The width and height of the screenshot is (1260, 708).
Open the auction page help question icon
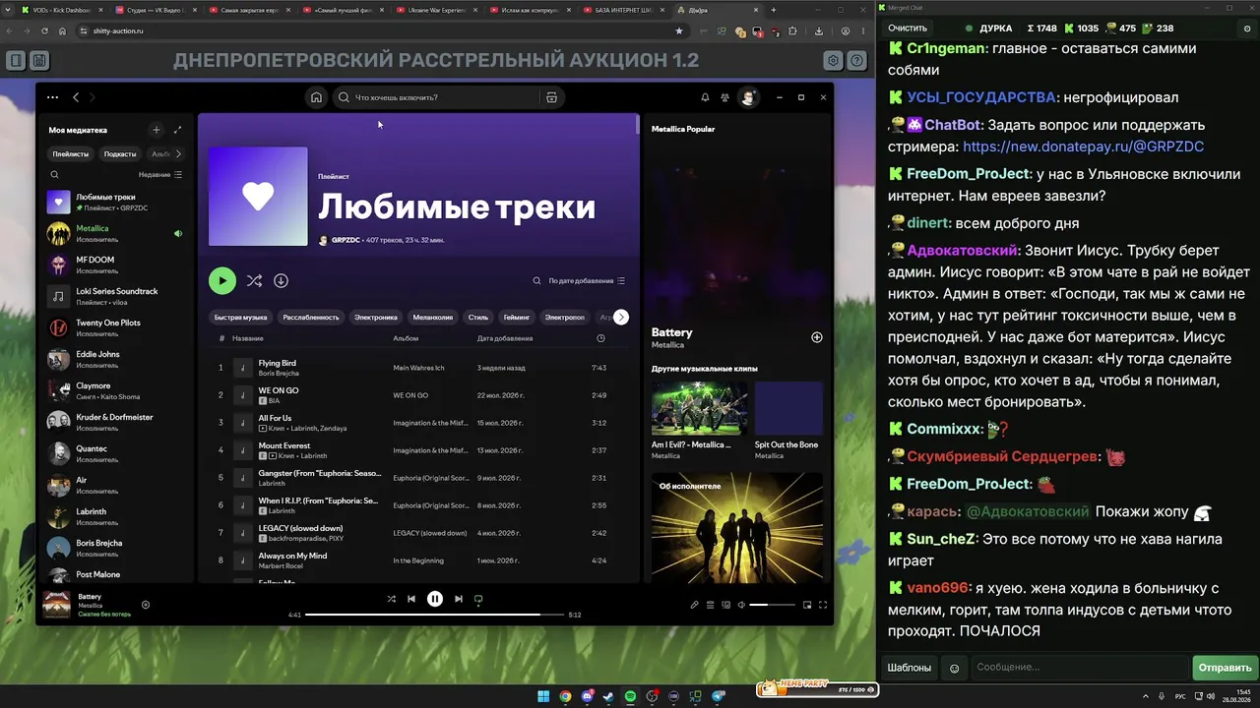(x=857, y=61)
